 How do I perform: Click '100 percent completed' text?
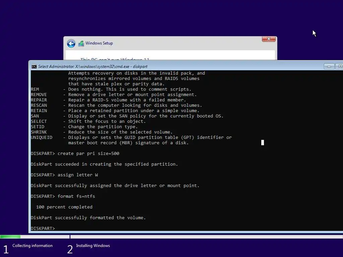(x=64, y=207)
